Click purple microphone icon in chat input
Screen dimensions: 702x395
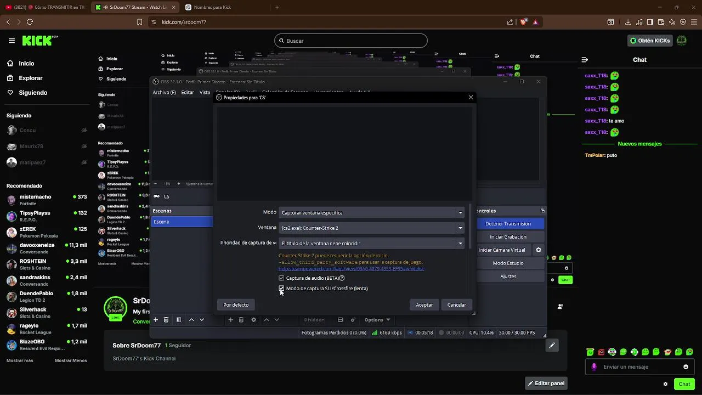click(x=594, y=367)
